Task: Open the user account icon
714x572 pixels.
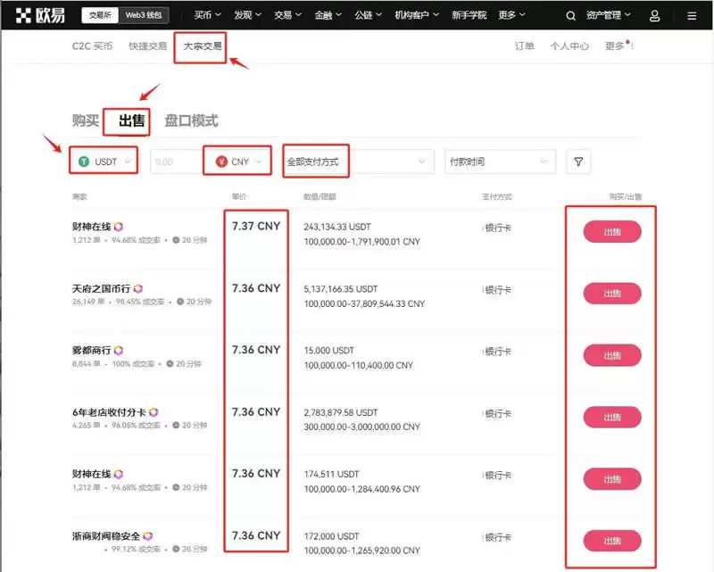Action: tap(654, 15)
